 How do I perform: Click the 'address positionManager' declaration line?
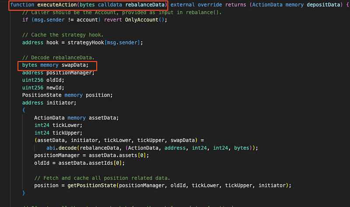(58, 72)
